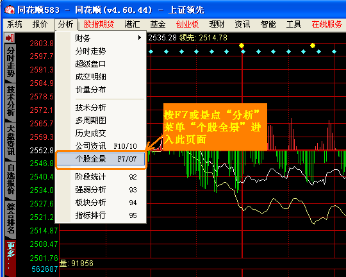Screen dimensions: 346x277
Task: Open the 股指期货 menu
Action: [x=99, y=24]
